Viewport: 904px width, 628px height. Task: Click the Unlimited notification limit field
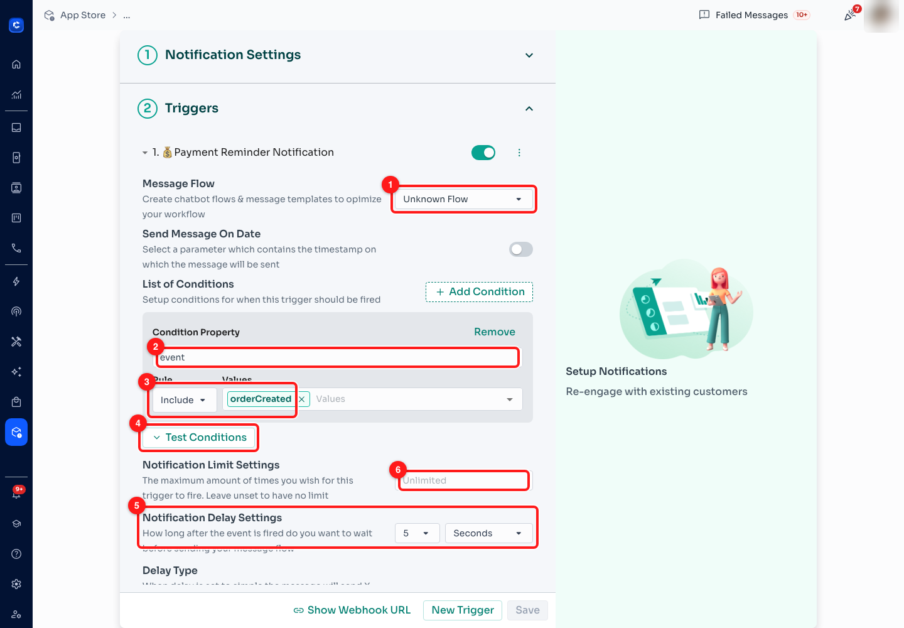(464, 480)
